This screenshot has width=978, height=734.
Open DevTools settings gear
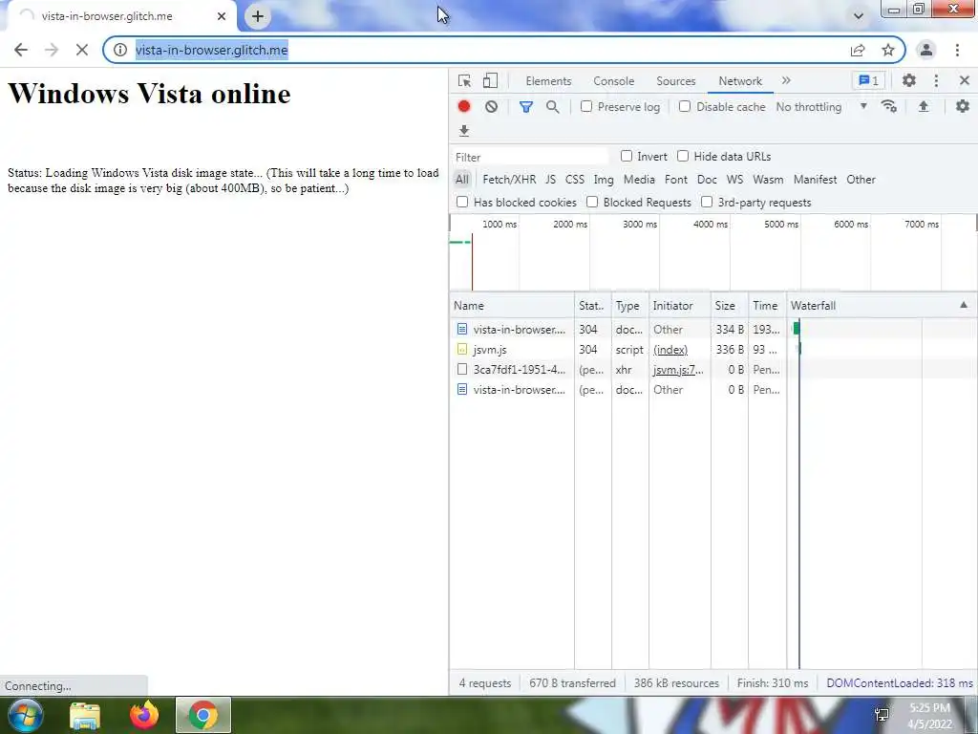click(x=909, y=80)
